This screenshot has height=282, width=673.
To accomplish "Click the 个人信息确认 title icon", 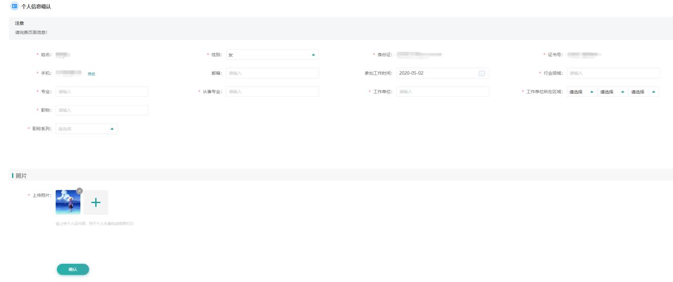I will pos(14,6).
